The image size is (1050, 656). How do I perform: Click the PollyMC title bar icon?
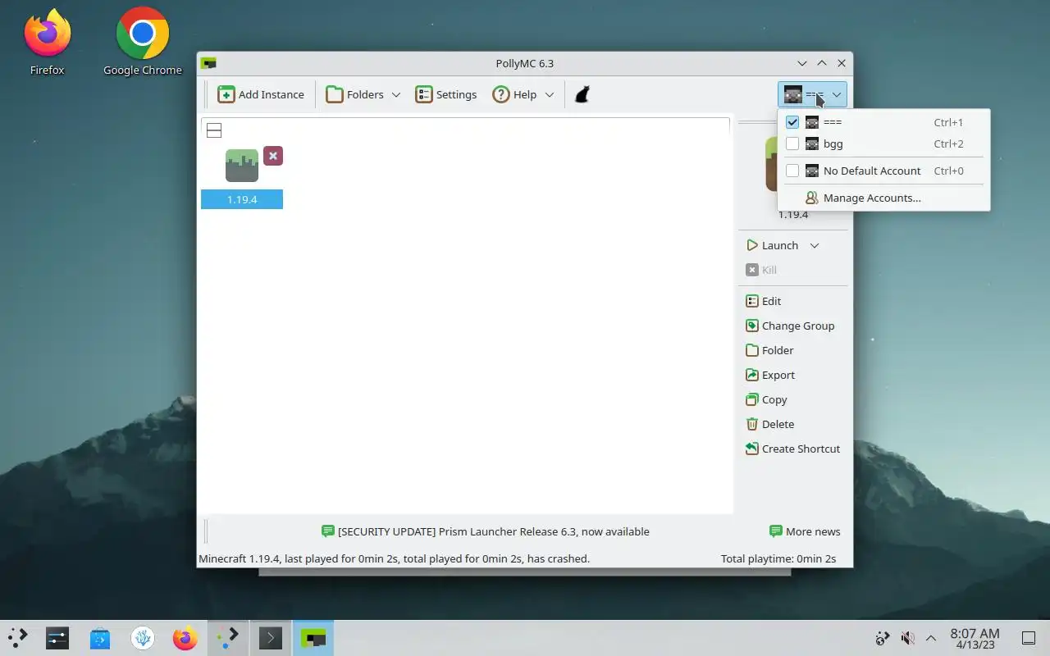point(209,63)
